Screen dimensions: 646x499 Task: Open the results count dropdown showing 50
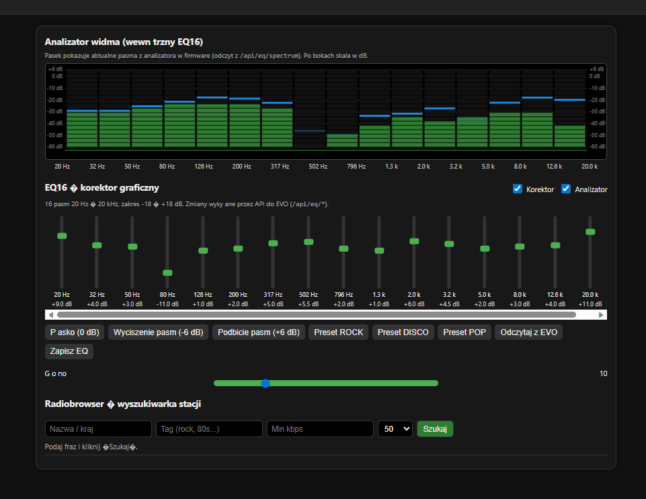(395, 428)
